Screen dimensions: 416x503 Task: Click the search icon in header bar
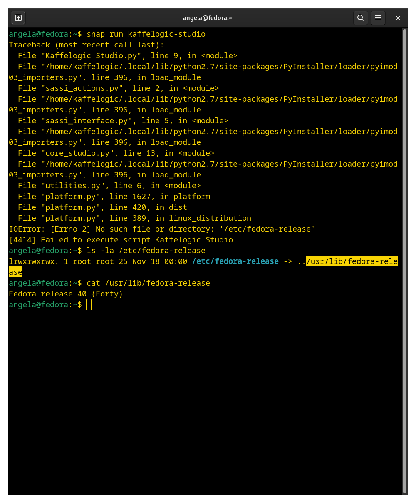(x=361, y=18)
